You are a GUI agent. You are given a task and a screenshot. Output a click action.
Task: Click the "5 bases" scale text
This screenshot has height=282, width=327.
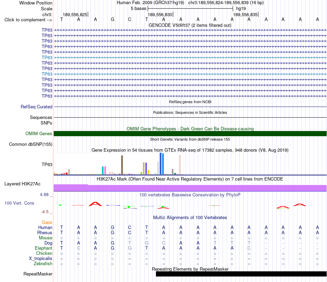(138, 9)
